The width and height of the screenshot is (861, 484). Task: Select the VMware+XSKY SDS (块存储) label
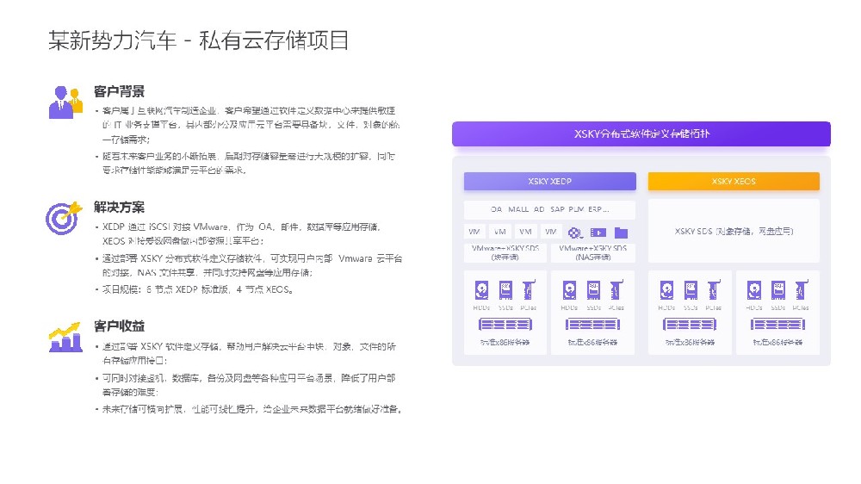[505, 252]
